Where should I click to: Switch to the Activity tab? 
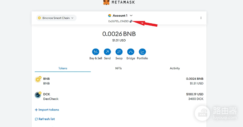[x=175, y=68]
